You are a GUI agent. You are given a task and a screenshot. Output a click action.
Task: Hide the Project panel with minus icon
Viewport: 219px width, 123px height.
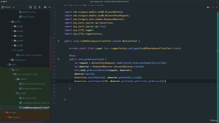click(x=50, y=7)
